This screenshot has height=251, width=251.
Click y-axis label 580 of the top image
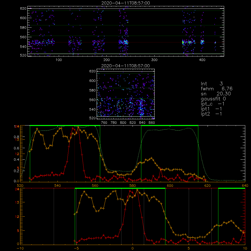point(23,28)
